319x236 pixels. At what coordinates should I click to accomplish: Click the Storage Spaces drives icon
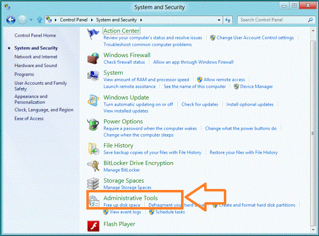tap(93, 183)
